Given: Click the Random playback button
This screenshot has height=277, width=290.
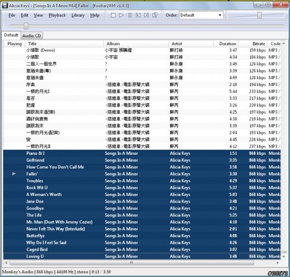Looking at the screenshot, I should [x=155, y=15].
